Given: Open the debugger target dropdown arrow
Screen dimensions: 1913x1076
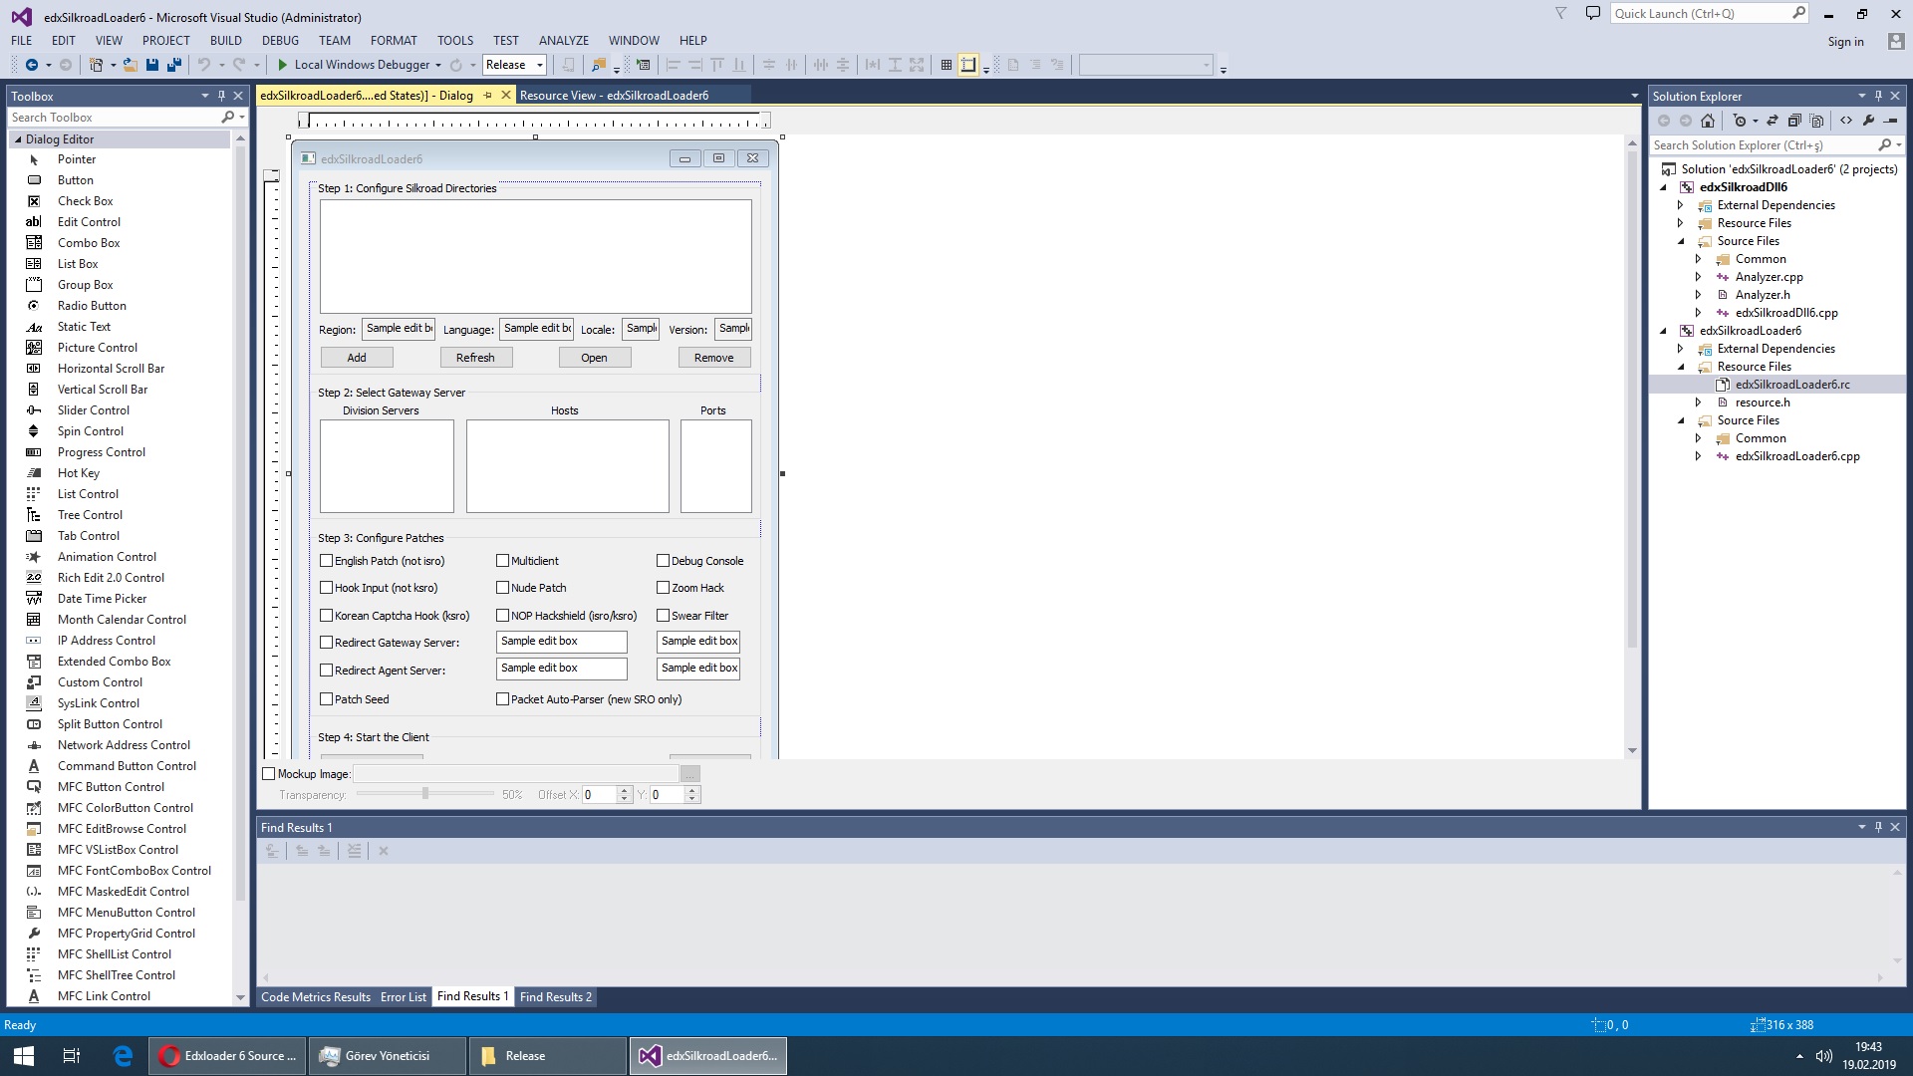Looking at the screenshot, I should tap(438, 66).
